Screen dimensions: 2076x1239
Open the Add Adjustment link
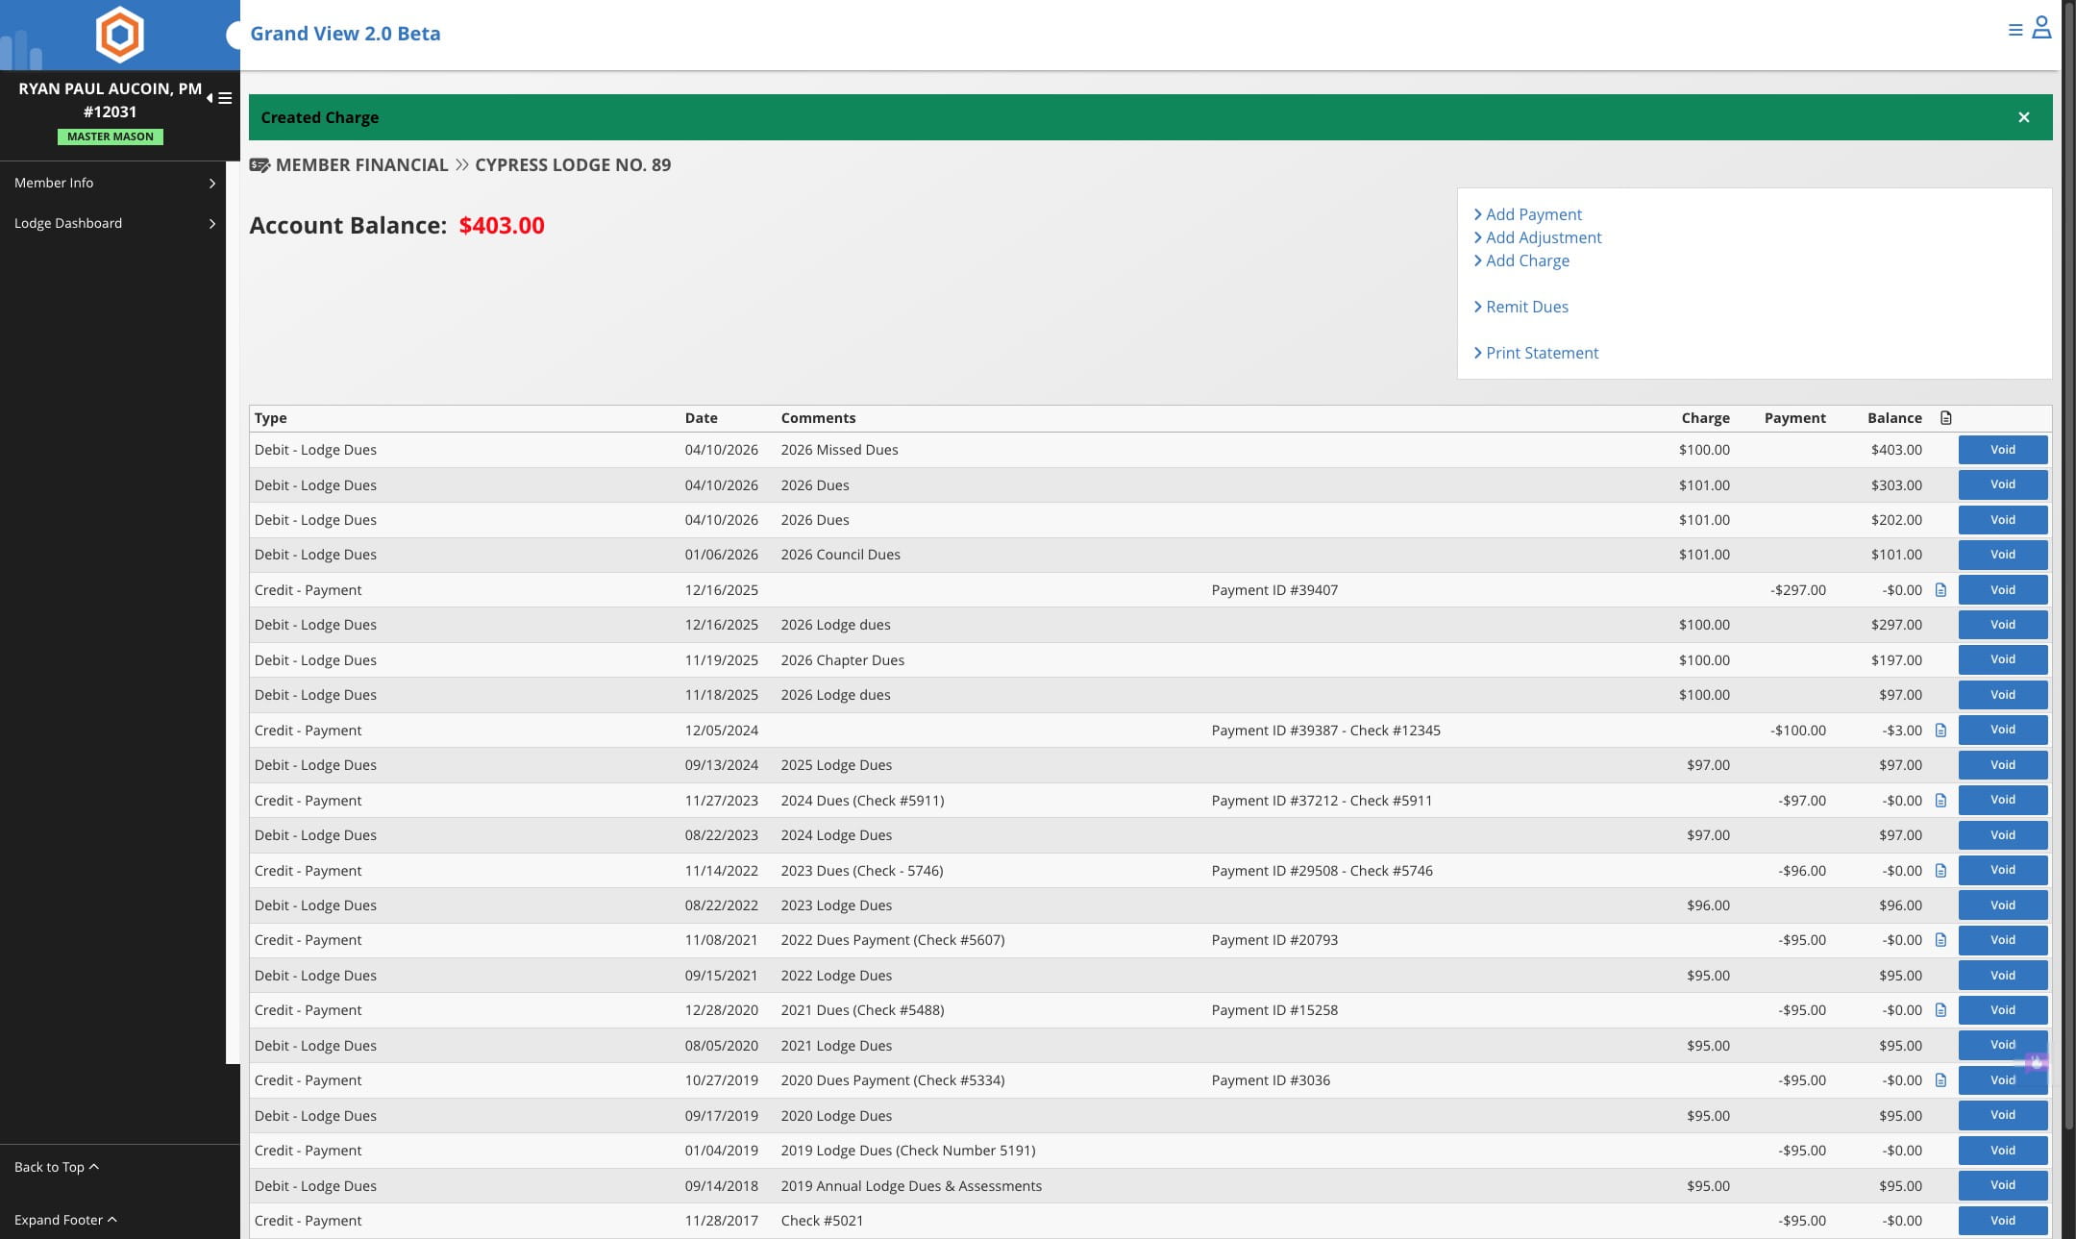point(1543,237)
